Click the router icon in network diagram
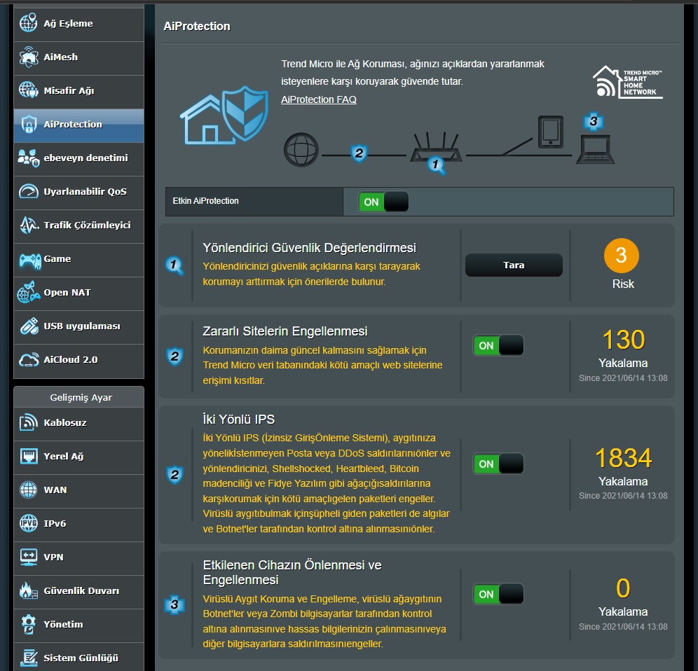Image resolution: width=698 pixels, height=671 pixels. tap(436, 147)
